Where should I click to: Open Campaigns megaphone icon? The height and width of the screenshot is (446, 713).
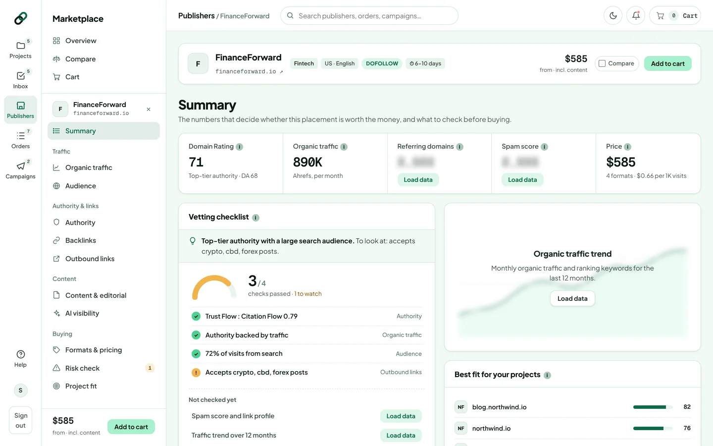click(20, 169)
